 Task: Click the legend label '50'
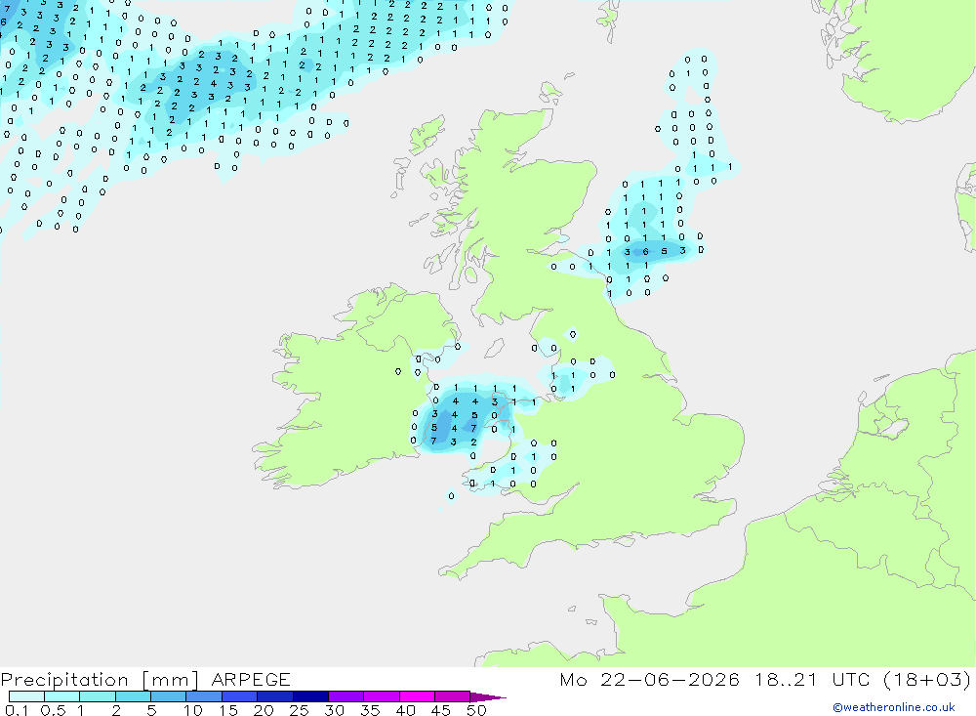476,710
